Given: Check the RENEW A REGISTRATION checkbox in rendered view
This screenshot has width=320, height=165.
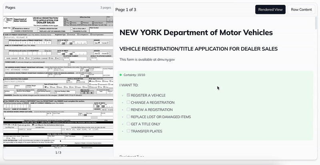Looking at the screenshot, I should coord(128,109).
